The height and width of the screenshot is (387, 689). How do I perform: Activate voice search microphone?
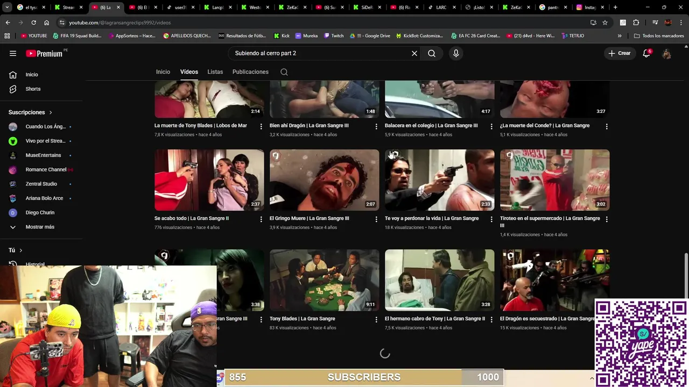[x=456, y=53]
